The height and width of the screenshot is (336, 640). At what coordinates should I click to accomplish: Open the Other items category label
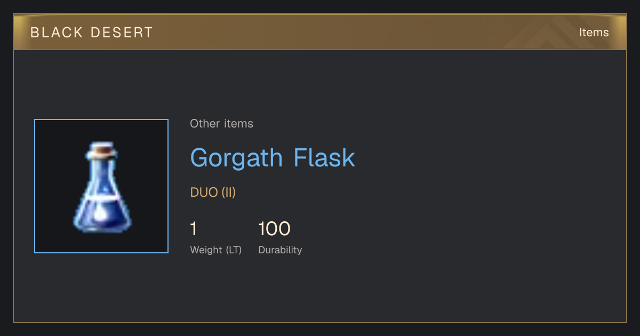[x=221, y=124]
